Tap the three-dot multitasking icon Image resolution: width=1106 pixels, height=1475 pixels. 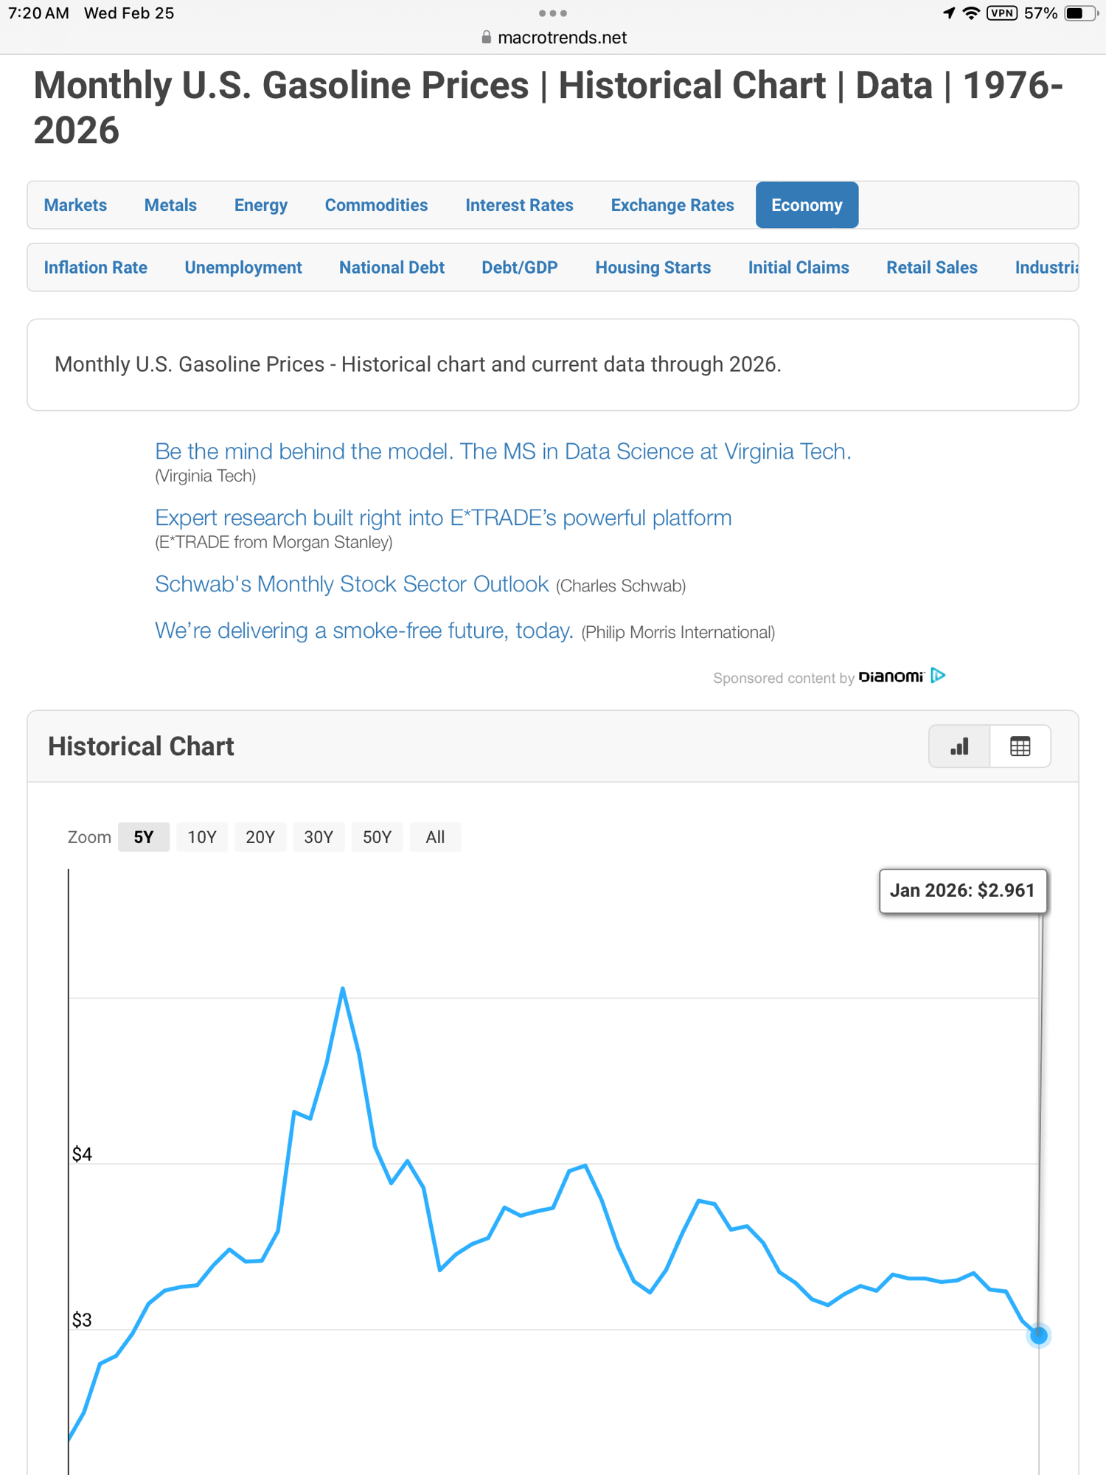pos(553,13)
